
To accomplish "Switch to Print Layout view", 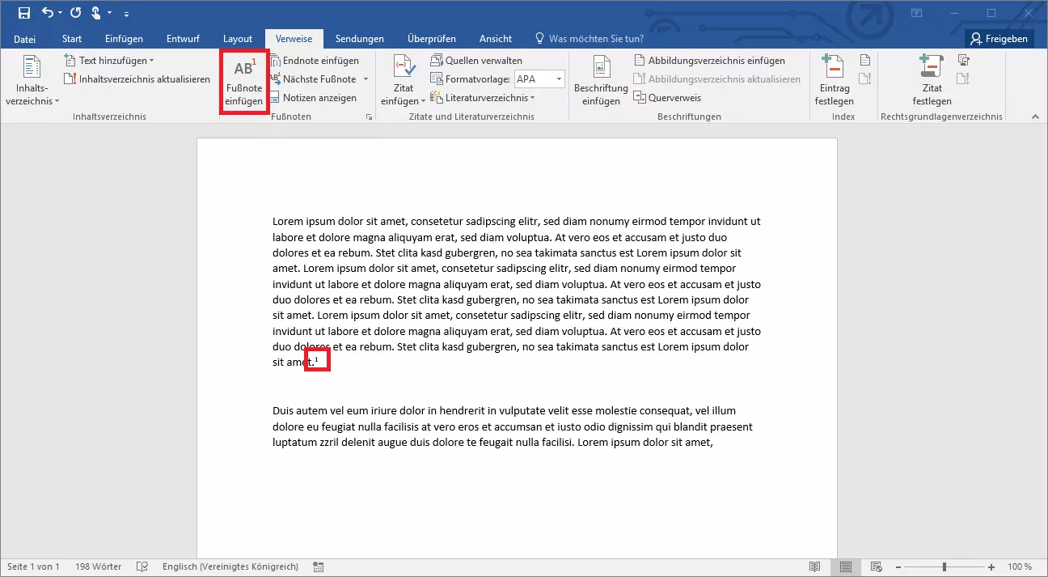I will click(x=846, y=566).
